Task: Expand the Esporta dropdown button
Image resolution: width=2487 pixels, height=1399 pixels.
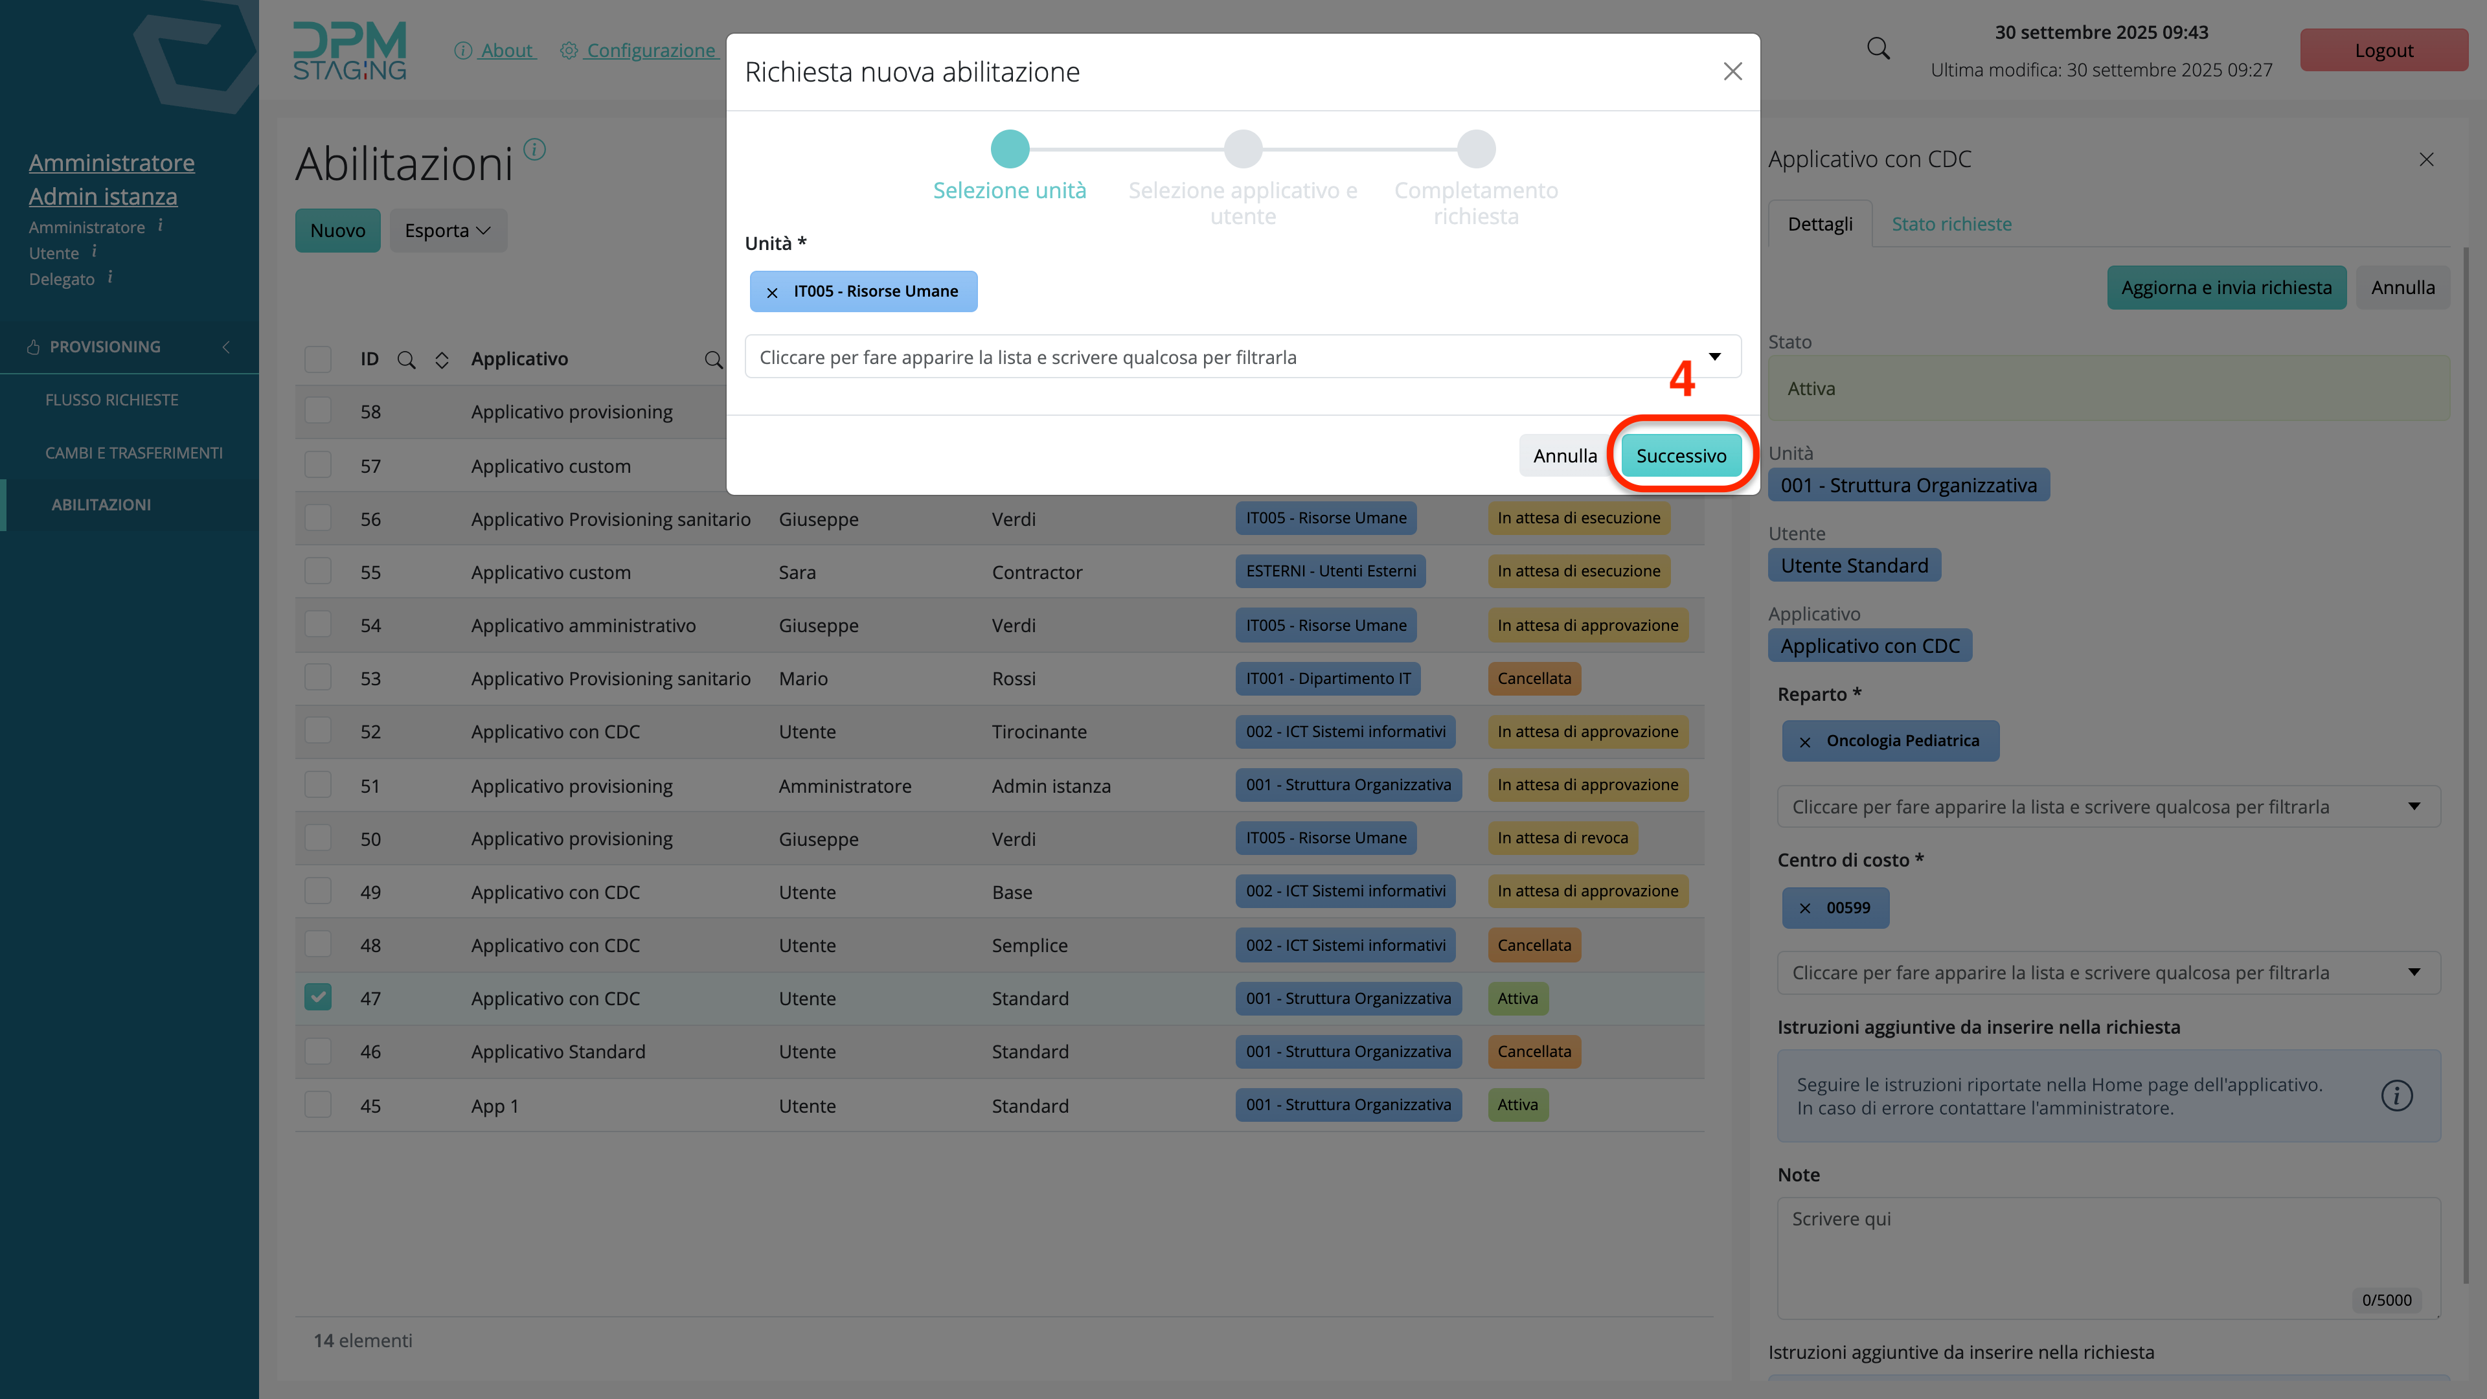Action: point(448,231)
